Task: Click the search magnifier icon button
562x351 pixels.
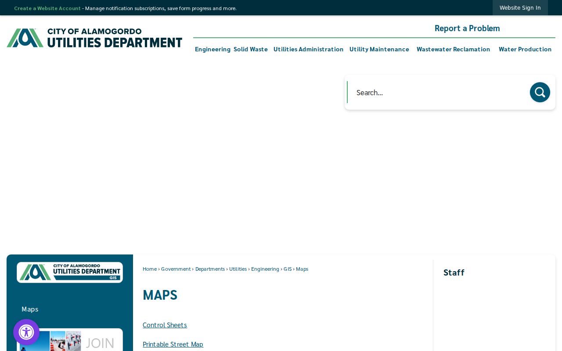Action: (540, 92)
